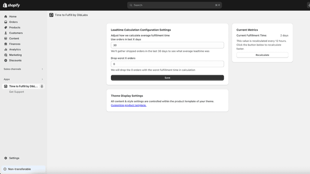Viewport: 310px width, 174px height.
Task: Click the Home house icon
Action: pyautogui.click(x=6, y=16)
